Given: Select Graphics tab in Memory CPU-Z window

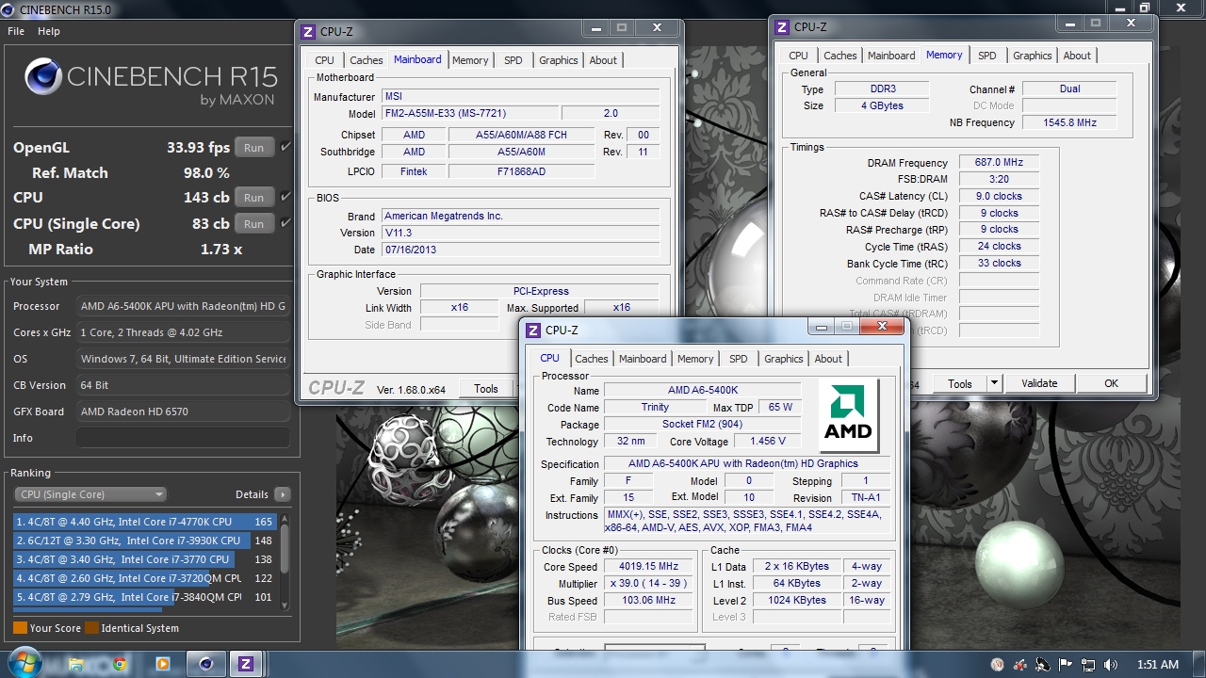Looking at the screenshot, I should tap(1033, 56).
